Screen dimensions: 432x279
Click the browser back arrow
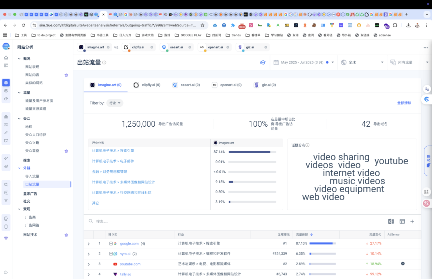pos(6,25)
